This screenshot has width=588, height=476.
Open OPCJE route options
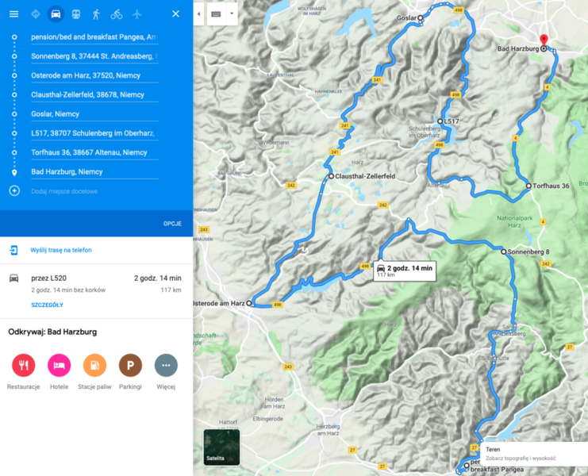(x=172, y=224)
